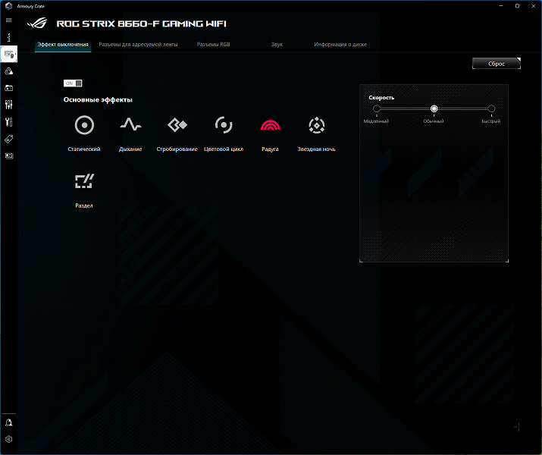
Task: Open the hamburger menu in the sidebar
Action: tap(8, 20)
